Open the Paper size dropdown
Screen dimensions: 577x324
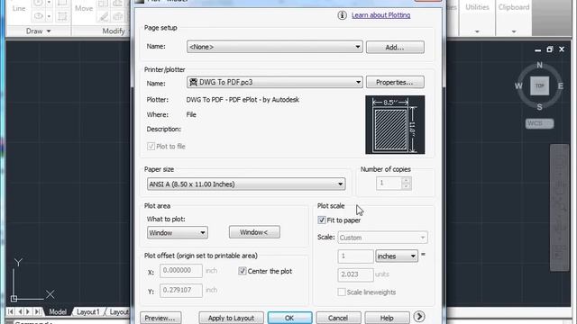[x=246, y=184]
